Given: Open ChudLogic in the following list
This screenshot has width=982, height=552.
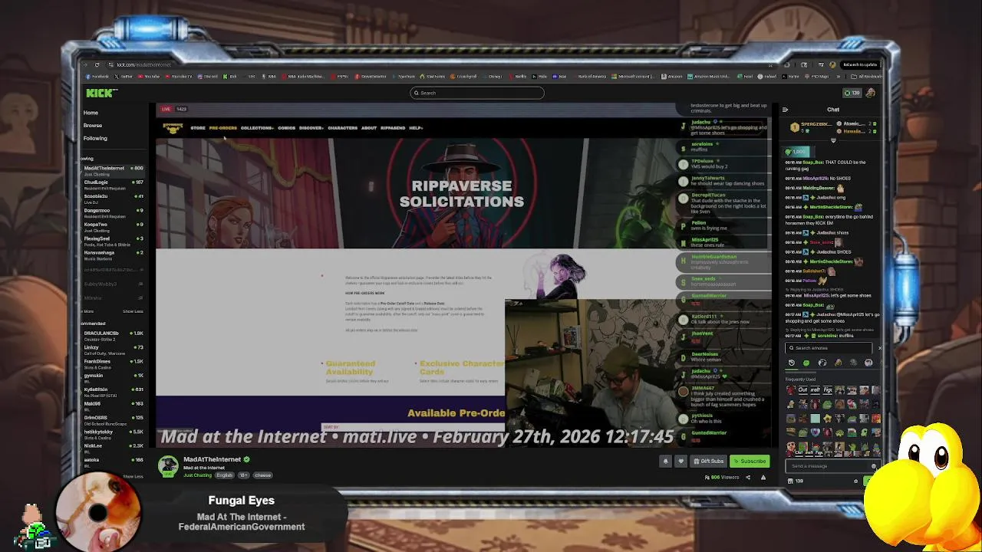Looking at the screenshot, I should [114, 184].
